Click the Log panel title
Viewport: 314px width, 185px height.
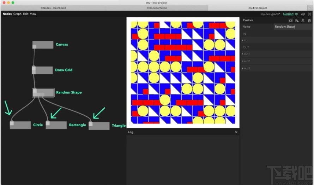click(x=131, y=132)
